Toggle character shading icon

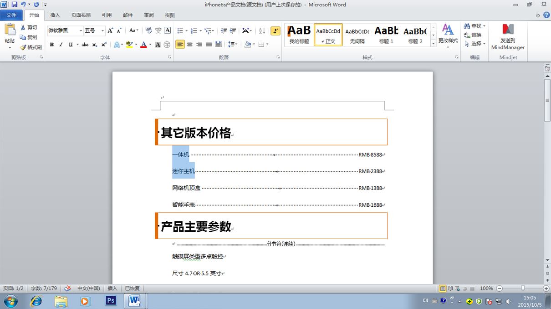(x=158, y=45)
